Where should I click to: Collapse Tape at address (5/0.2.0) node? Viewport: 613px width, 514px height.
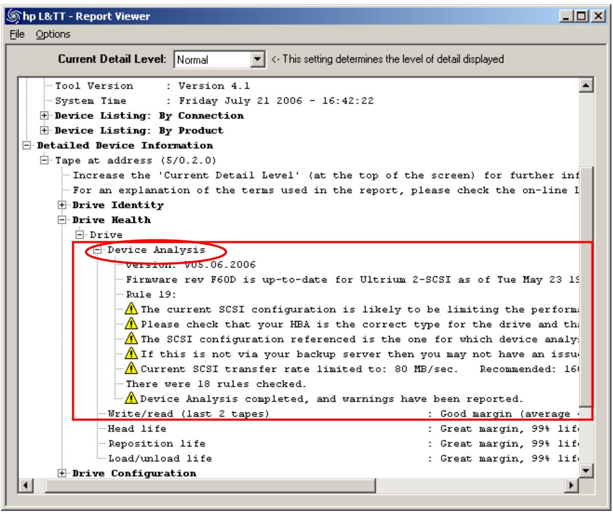(44, 160)
